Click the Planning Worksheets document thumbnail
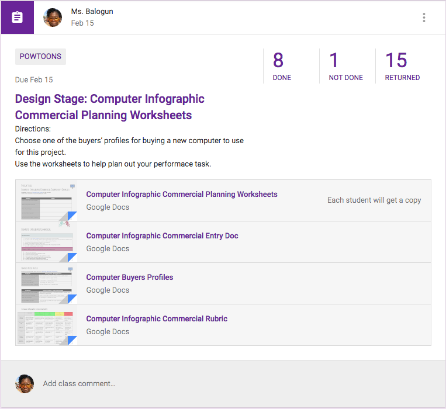446x409 pixels. tap(46, 200)
